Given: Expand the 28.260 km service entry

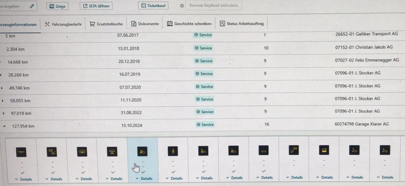Looking at the screenshot, I should 2,75.
